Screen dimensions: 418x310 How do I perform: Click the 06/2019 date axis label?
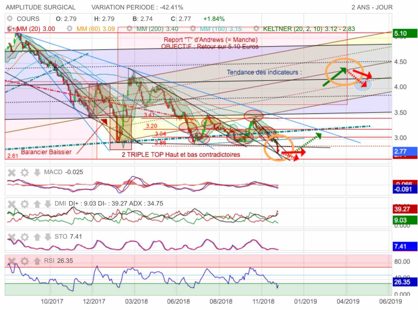click(x=390, y=301)
